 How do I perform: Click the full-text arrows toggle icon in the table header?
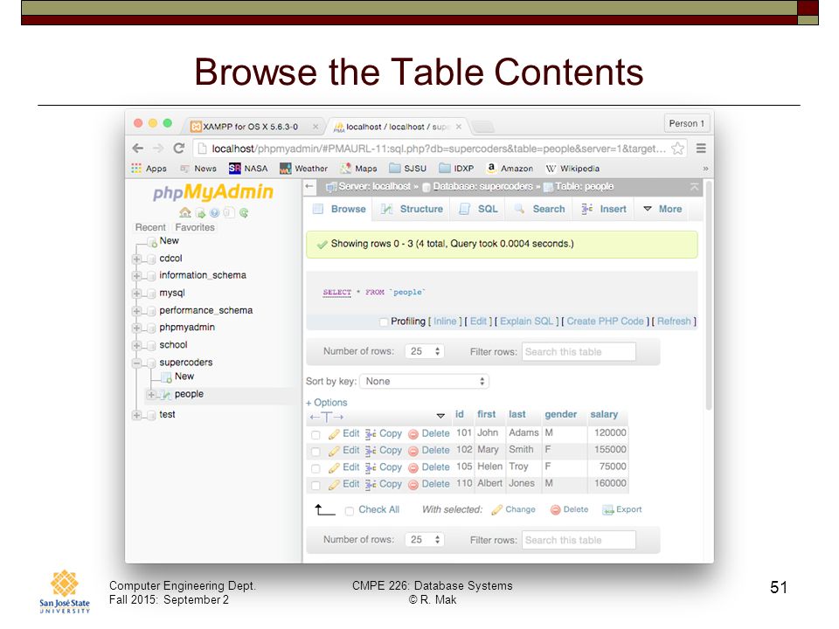pos(326,417)
